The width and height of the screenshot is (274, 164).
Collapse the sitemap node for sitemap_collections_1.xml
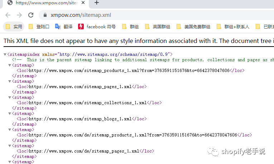pyautogui.click(x=10, y=97)
